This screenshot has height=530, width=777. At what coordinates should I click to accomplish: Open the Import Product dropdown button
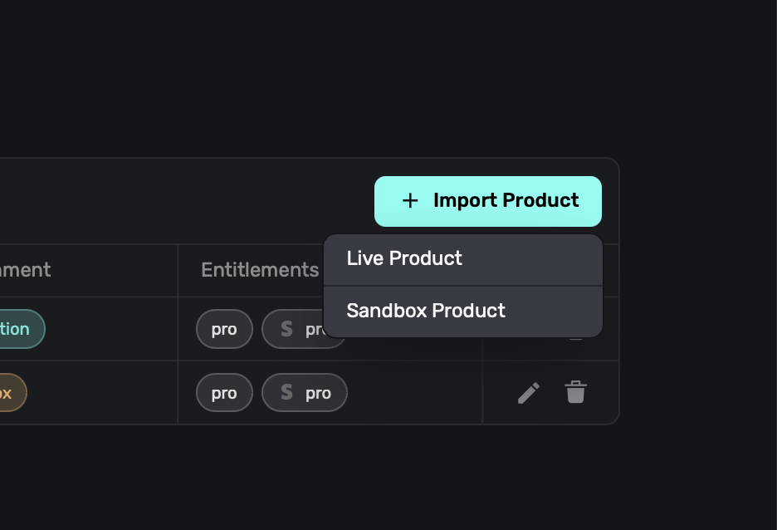[x=487, y=201]
